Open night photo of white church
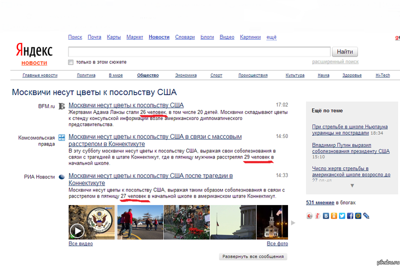400x266 pixels. point(272,222)
